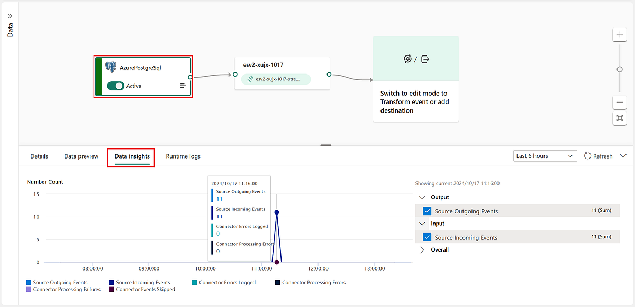Click the data point at chart peak

point(277,212)
